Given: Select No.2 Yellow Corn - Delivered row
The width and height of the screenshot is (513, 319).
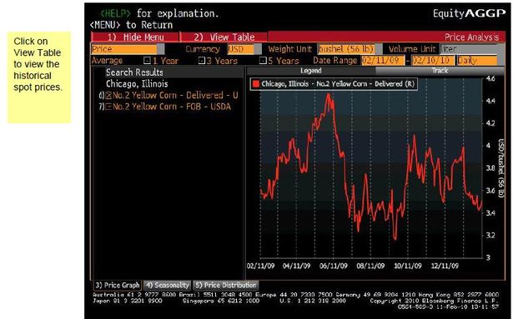Looking at the screenshot, I should 168,96.
